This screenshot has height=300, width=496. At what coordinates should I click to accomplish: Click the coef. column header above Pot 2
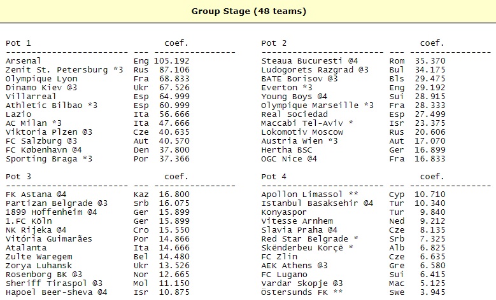(432, 43)
